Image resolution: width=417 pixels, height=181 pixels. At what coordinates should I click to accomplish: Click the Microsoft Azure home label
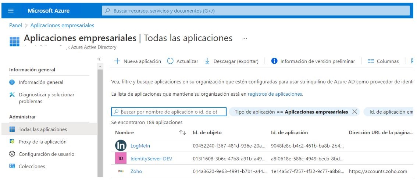coord(49,11)
